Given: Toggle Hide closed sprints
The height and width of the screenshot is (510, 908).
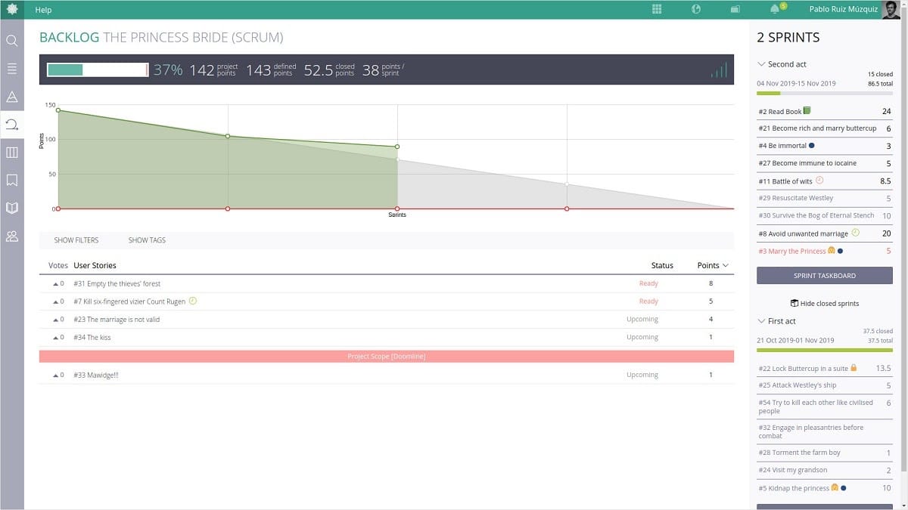Looking at the screenshot, I should [824, 303].
